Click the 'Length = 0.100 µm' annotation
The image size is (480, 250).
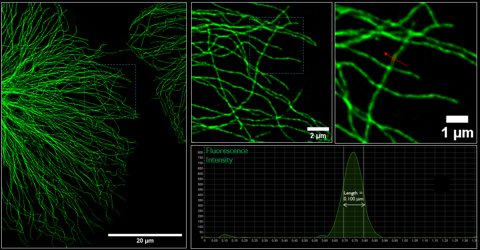(353, 195)
